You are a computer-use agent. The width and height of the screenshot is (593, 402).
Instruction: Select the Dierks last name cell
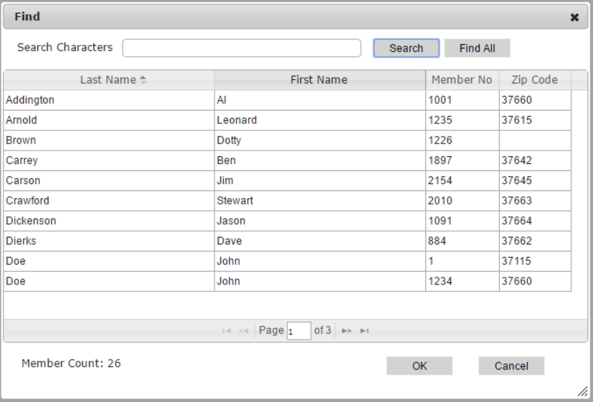[x=109, y=241]
